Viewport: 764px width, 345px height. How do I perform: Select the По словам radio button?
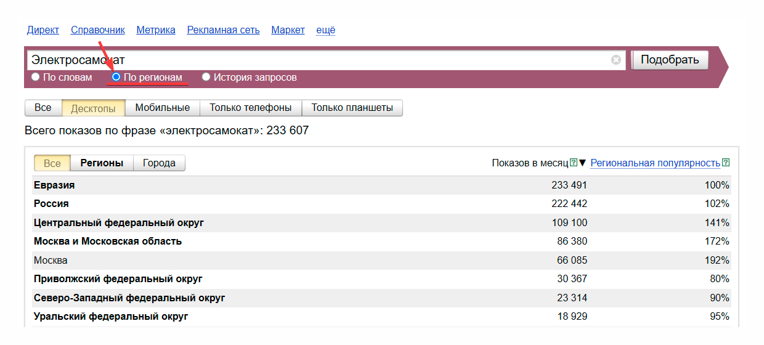(35, 77)
